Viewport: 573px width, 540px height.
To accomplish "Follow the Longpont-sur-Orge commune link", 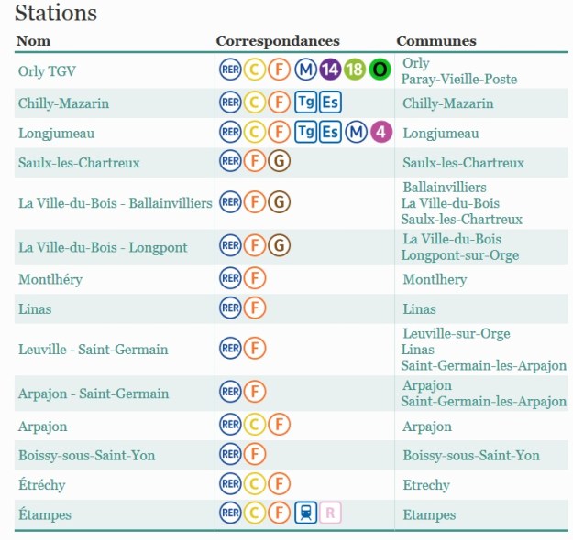I will point(459,255).
